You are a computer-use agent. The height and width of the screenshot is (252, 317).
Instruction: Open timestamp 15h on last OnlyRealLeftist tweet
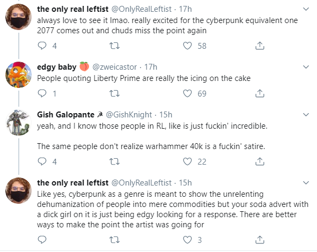pyautogui.click(x=185, y=183)
